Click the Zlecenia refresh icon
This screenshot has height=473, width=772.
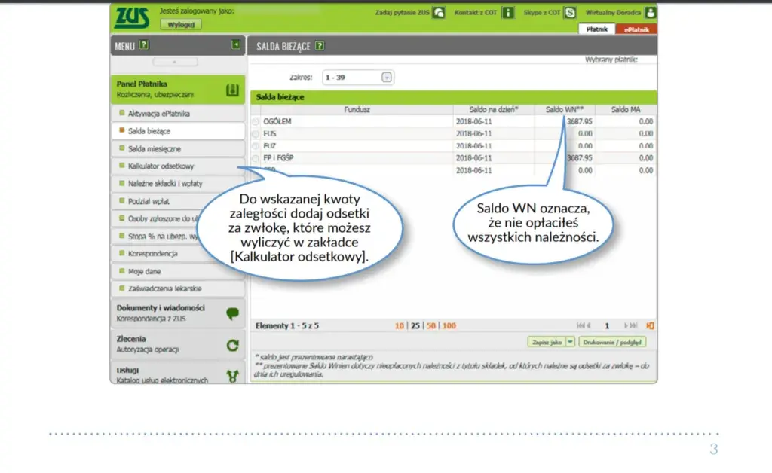coord(232,345)
